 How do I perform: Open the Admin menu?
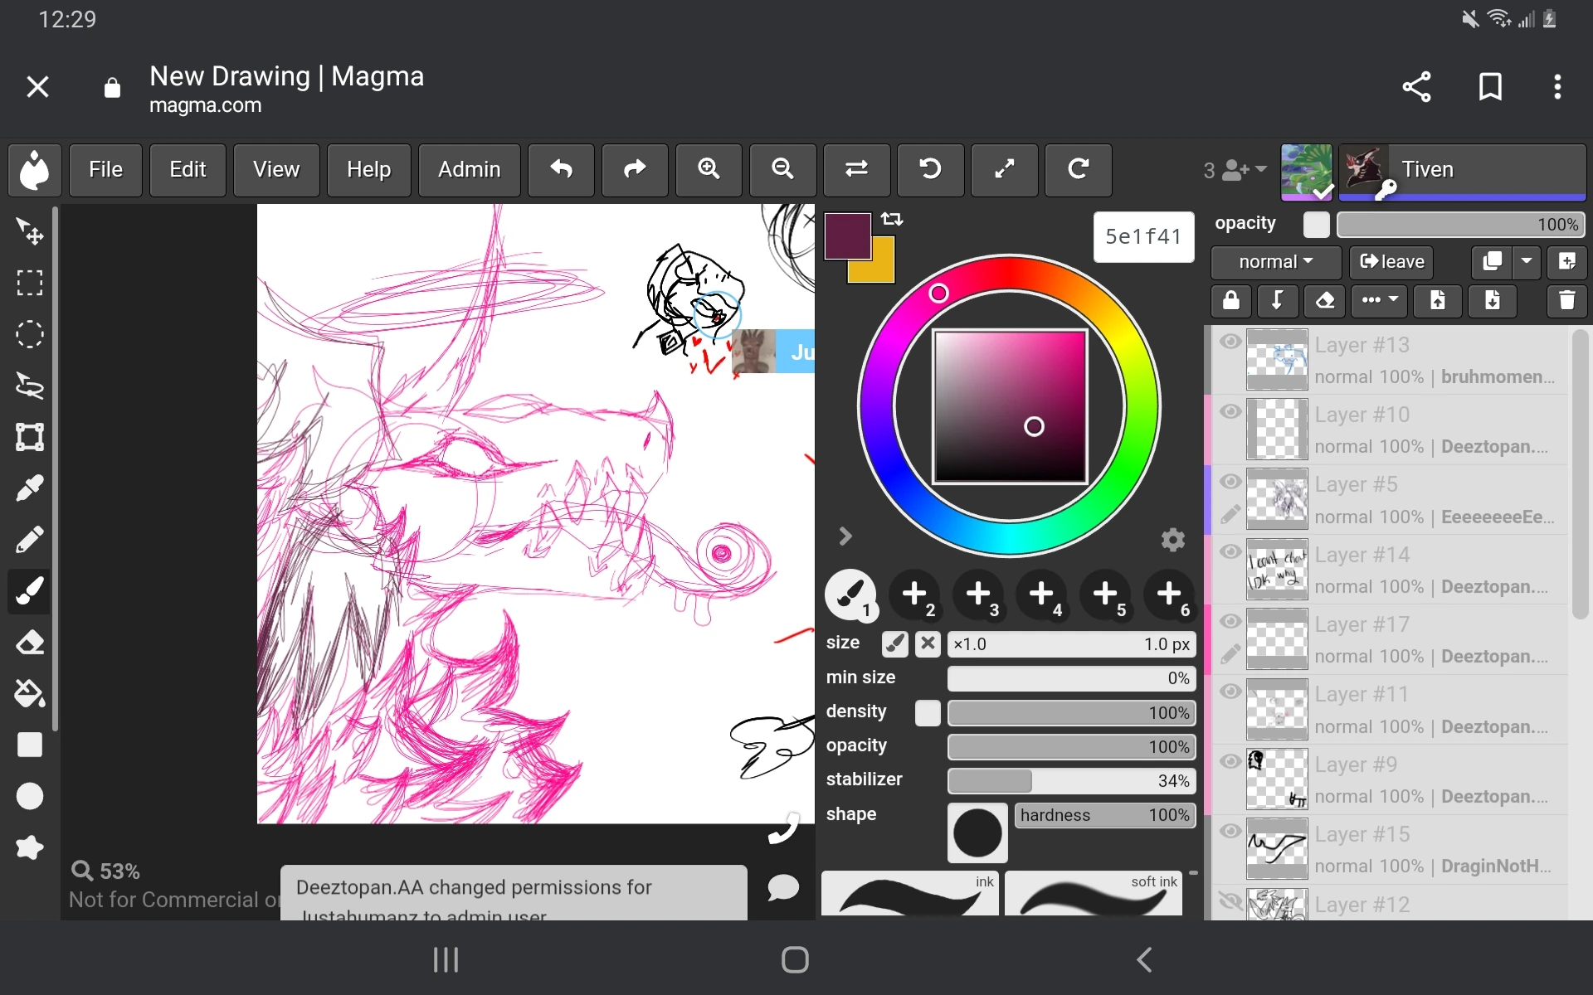pyautogui.click(x=468, y=170)
